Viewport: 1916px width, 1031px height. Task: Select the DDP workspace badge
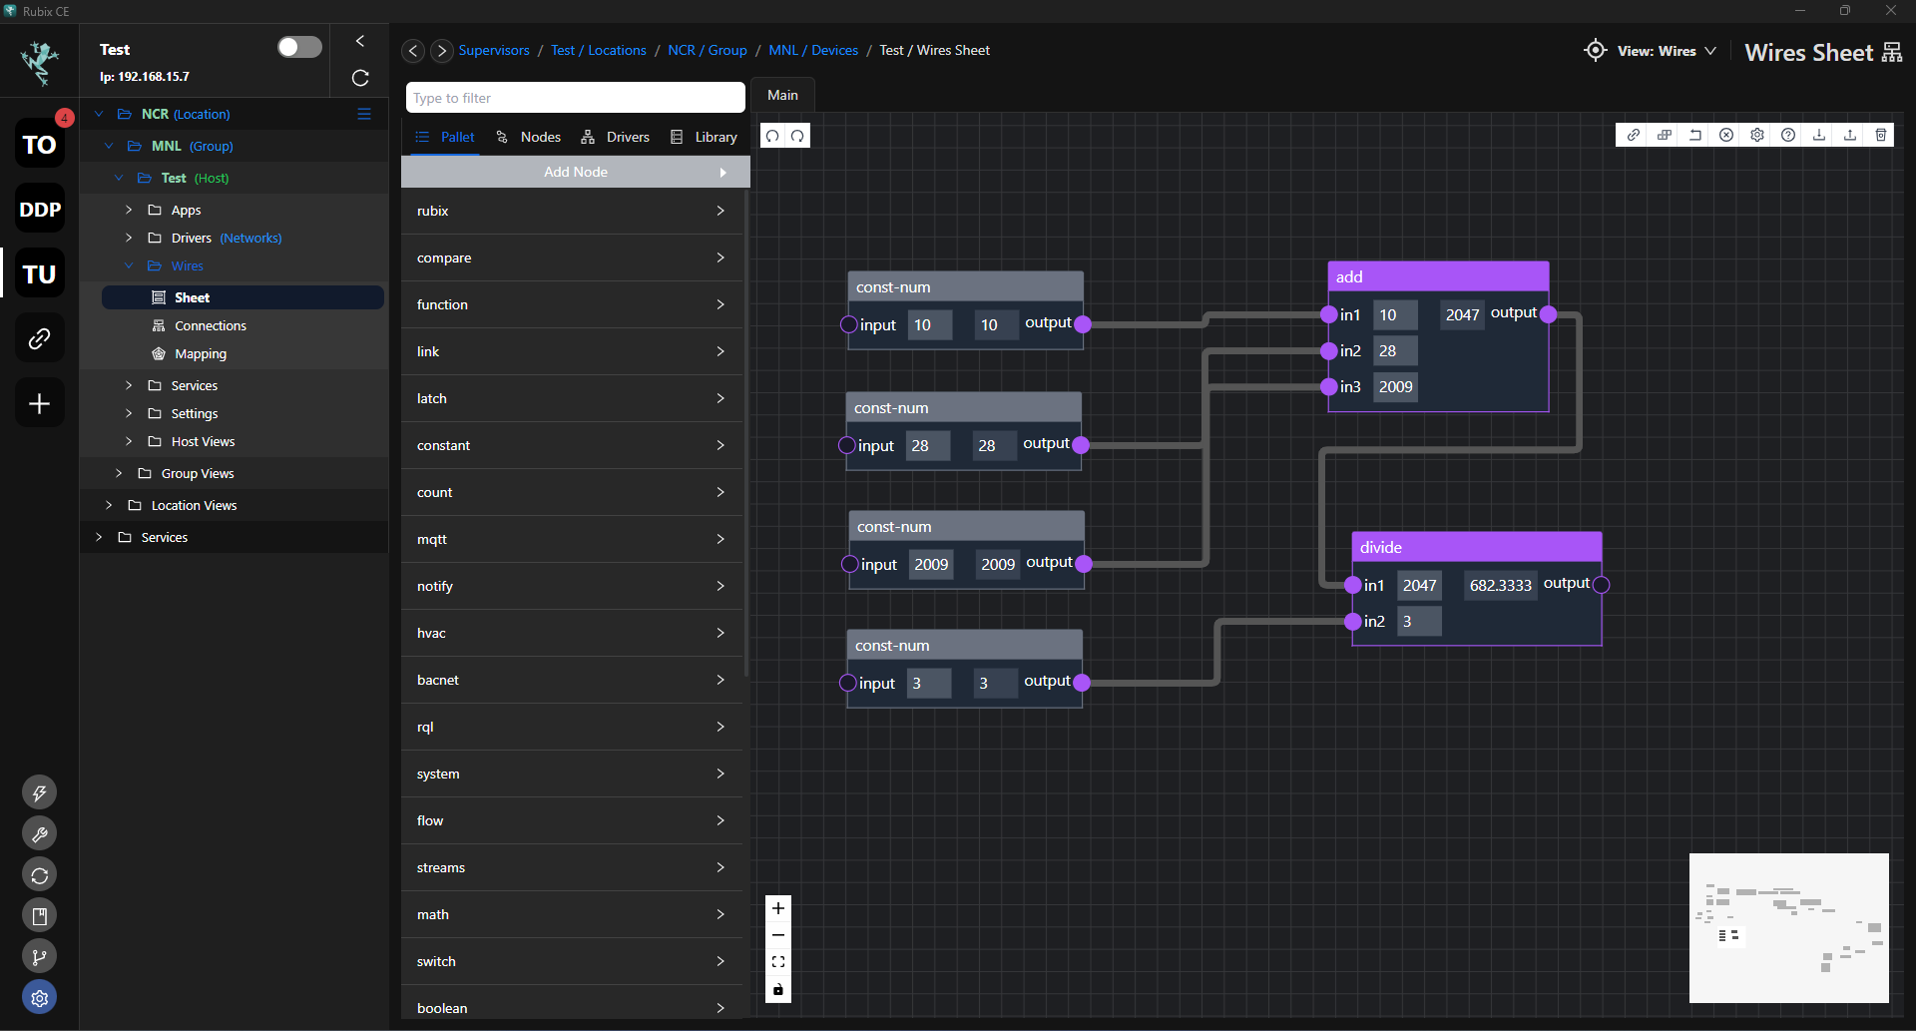point(40,210)
